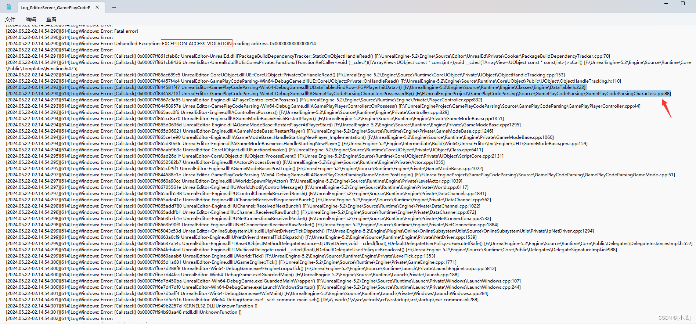This screenshot has width=696, height=324.
Task: Click the line ending ObjectHandleTracking.h:110
Action: (x=313, y=81)
